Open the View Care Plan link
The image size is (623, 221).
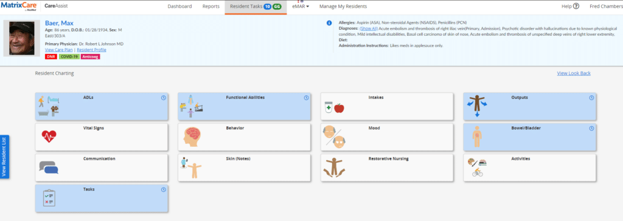(x=59, y=50)
